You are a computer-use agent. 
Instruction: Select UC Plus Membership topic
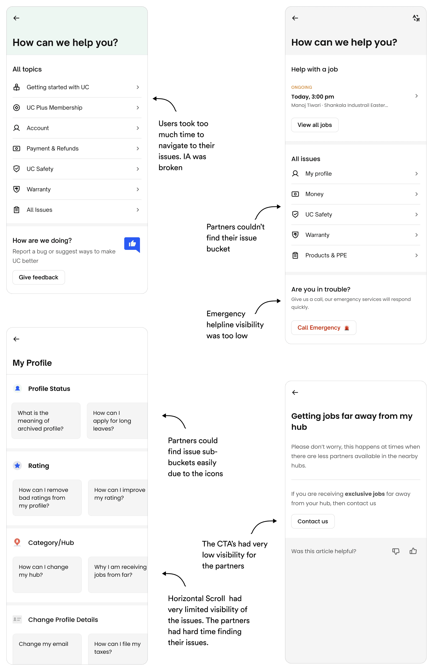[77, 108]
